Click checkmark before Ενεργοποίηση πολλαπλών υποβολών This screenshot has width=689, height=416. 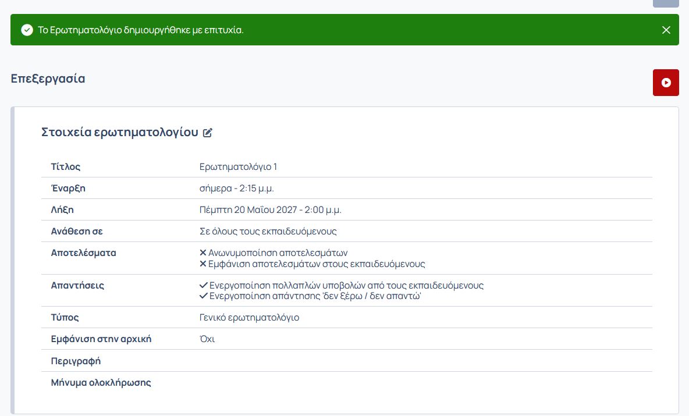(x=203, y=286)
